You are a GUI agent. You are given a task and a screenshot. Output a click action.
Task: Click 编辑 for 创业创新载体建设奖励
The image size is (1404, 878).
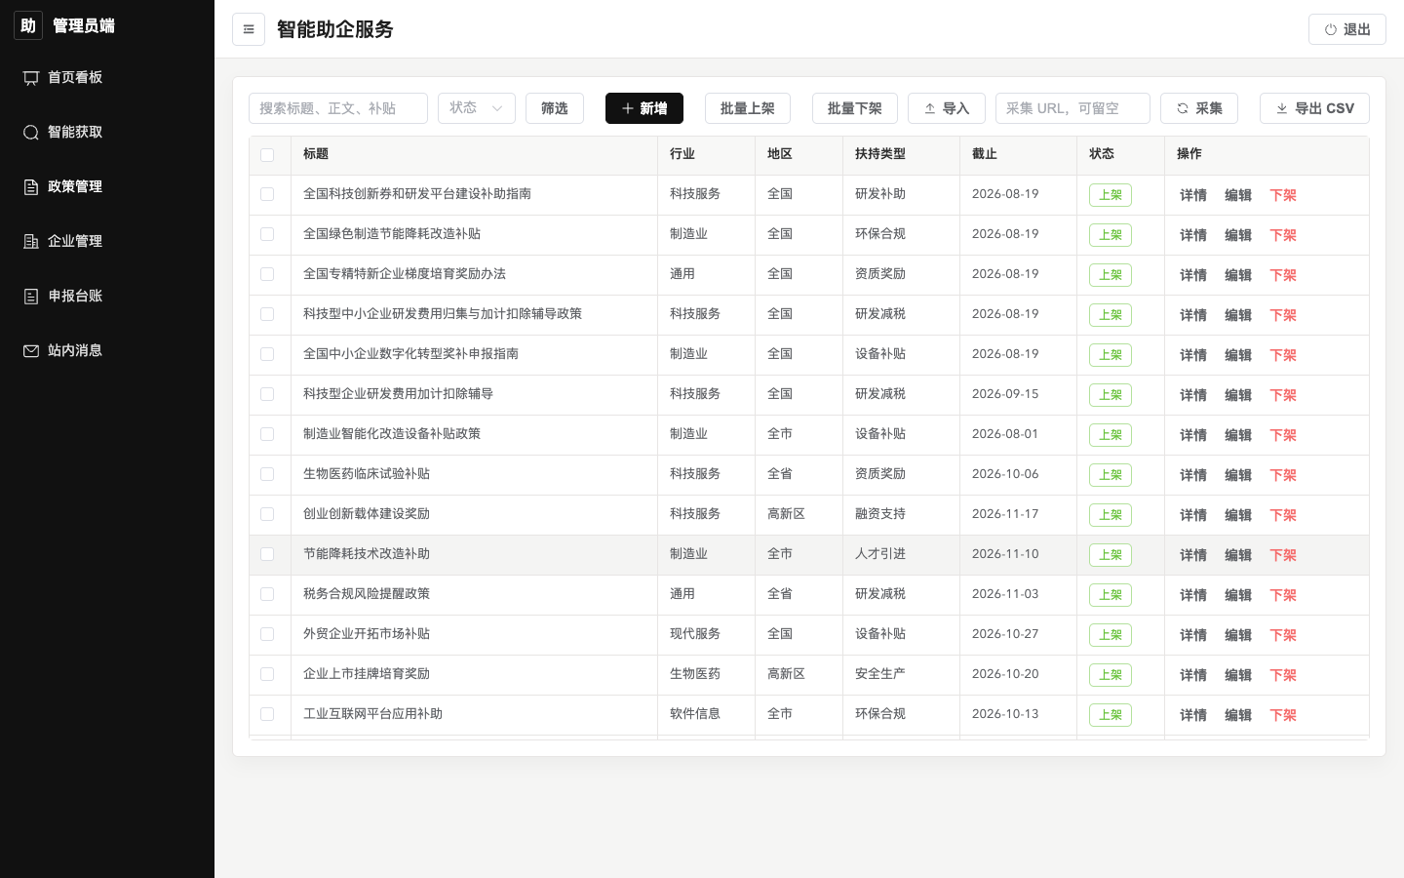click(1238, 515)
